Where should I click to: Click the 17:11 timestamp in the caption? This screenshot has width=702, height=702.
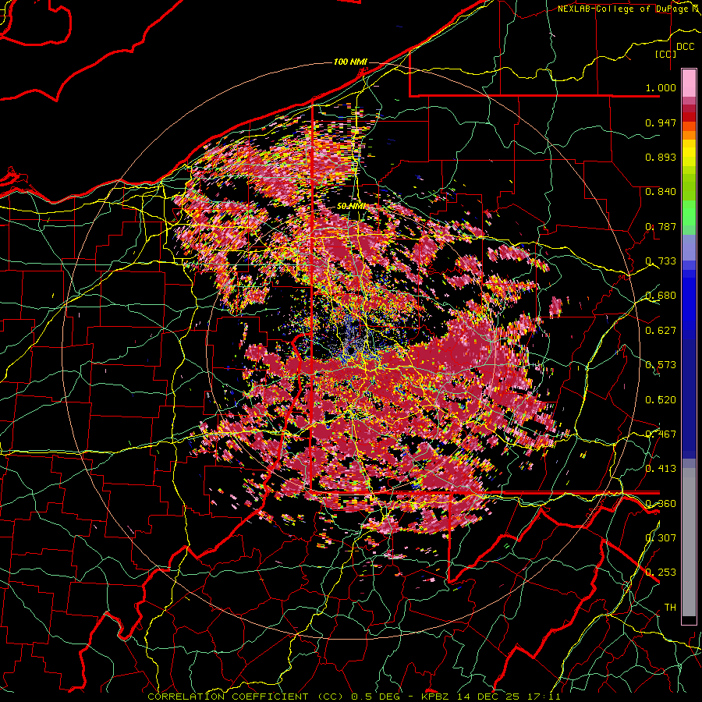tap(544, 697)
